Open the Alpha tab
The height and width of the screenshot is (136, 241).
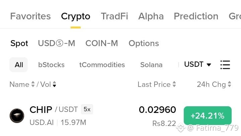pyautogui.click(x=151, y=16)
